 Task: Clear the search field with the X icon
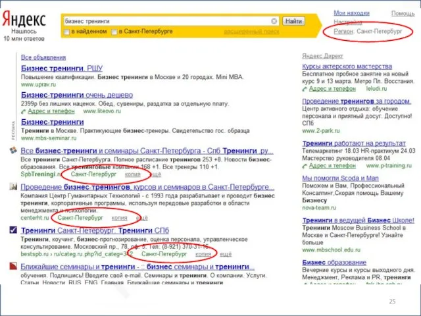coord(274,20)
